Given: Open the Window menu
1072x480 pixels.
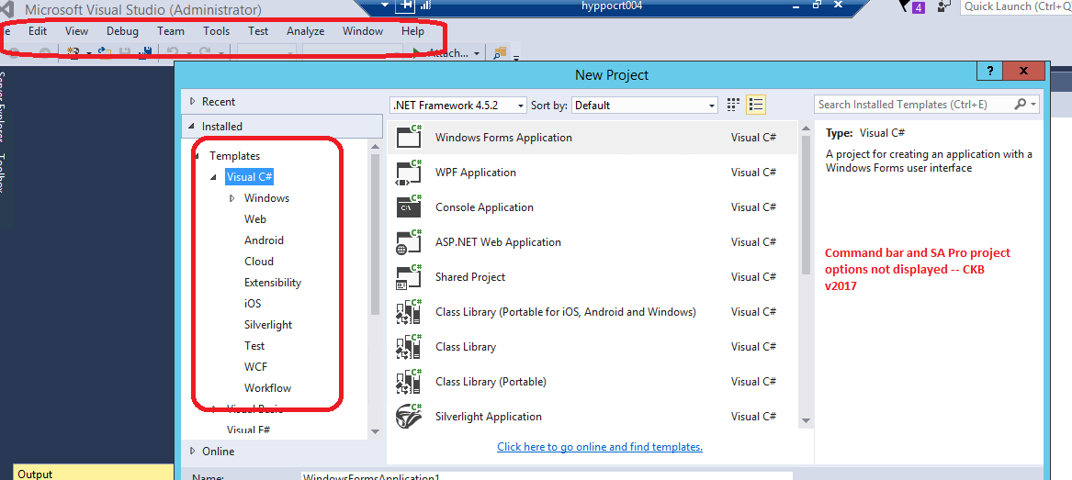Looking at the screenshot, I should coord(363,30).
